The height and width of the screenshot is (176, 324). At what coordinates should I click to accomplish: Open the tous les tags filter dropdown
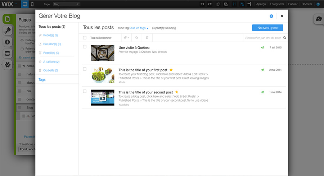(x=139, y=28)
